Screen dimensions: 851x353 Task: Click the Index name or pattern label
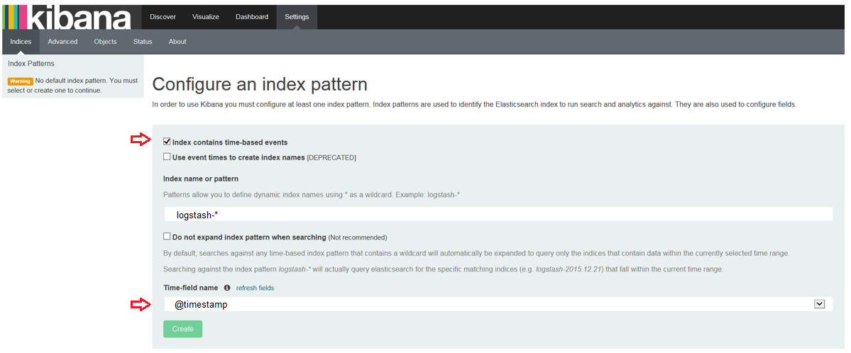pos(201,179)
